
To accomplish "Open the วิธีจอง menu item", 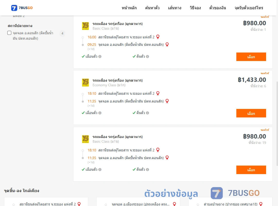I will click(x=195, y=8).
